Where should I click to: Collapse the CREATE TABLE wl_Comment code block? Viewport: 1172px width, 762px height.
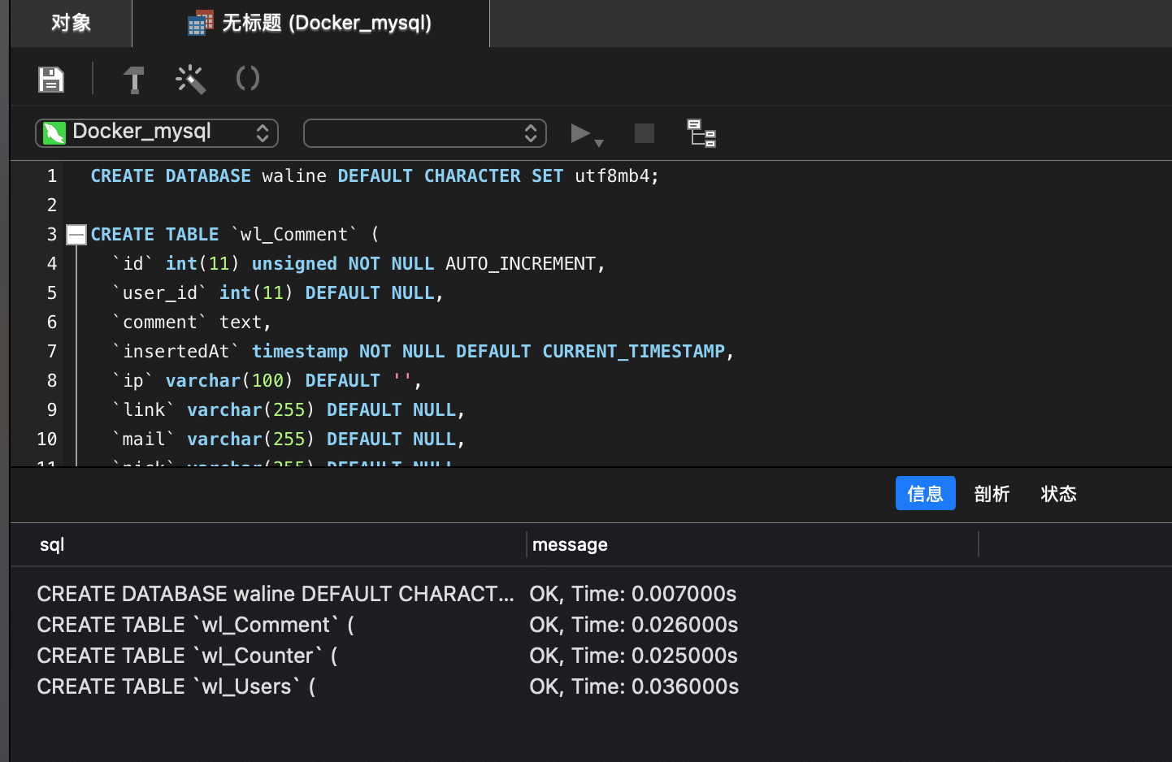[76, 235]
